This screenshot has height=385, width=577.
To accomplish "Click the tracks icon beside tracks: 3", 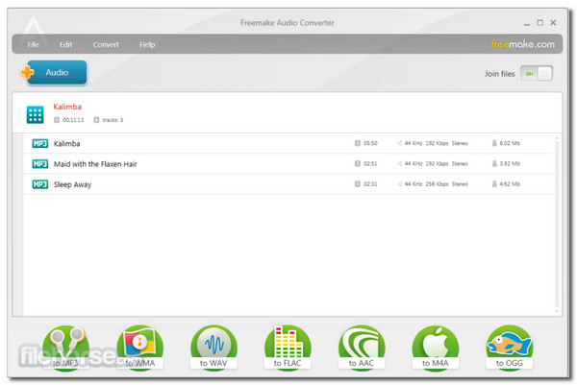I will 96,120.
